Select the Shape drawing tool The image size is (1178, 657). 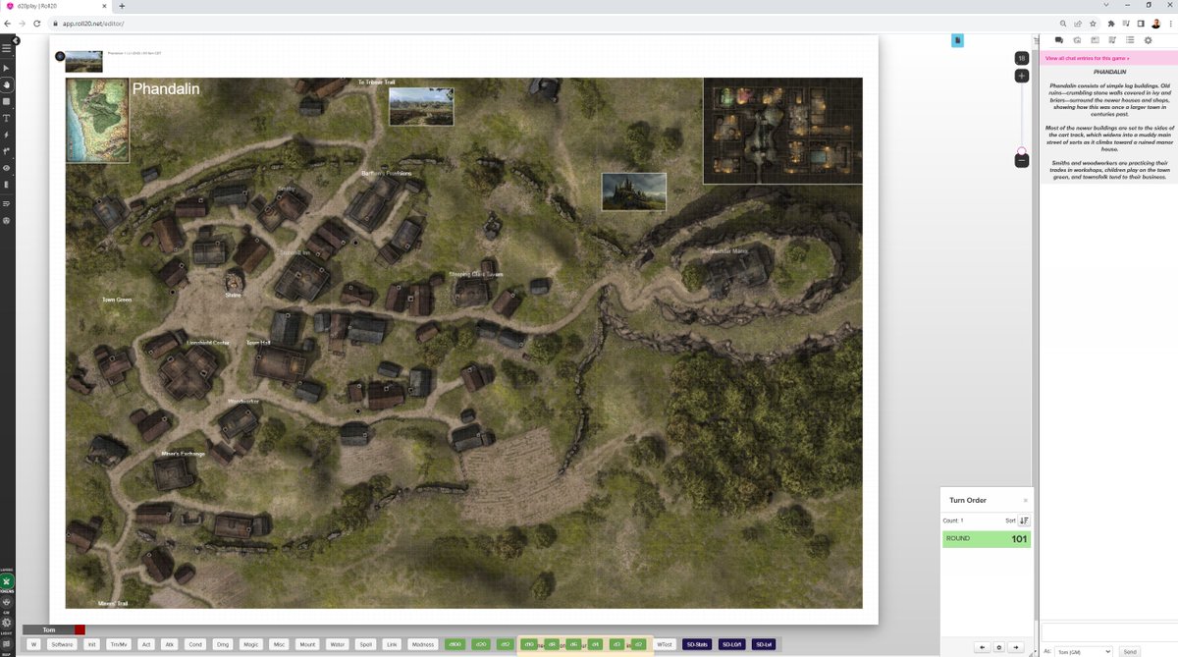(x=6, y=101)
